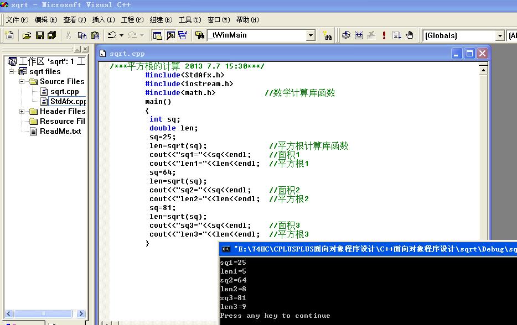Open the _tWinMain find combo dropdown
Image resolution: width=517 pixels, height=325 pixels.
pyautogui.click(x=311, y=35)
